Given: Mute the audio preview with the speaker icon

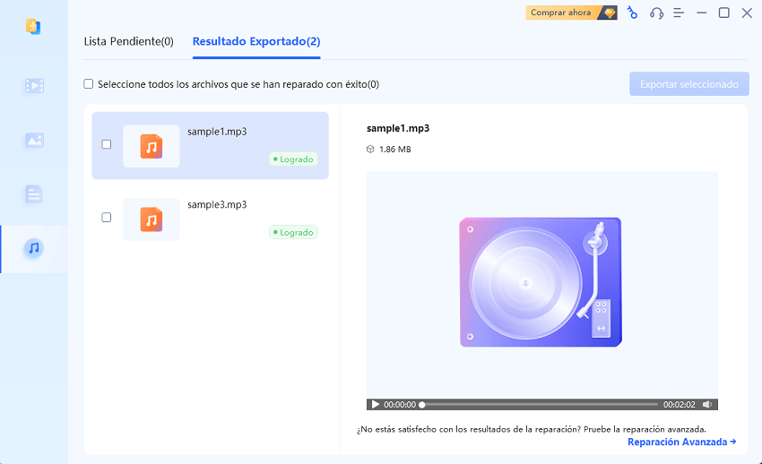Looking at the screenshot, I should pyautogui.click(x=707, y=404).
